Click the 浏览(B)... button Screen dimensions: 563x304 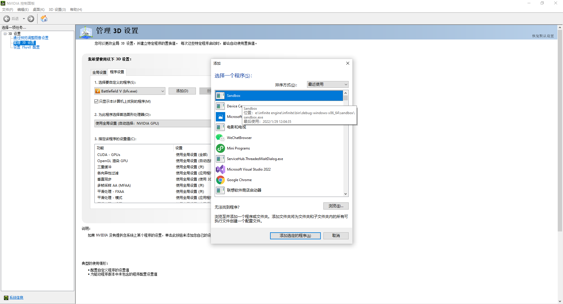click(336, 206)
